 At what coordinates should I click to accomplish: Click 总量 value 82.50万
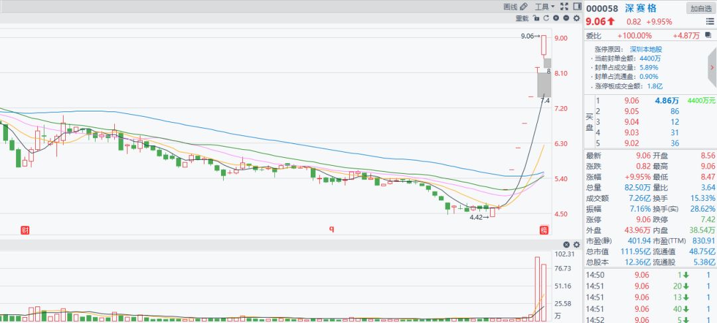pos(637,187)
